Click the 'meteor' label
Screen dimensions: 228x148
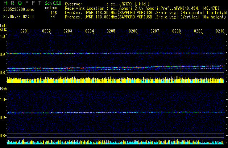tap(51, 8)
